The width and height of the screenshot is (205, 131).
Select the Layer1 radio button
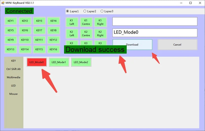point(73,11)
